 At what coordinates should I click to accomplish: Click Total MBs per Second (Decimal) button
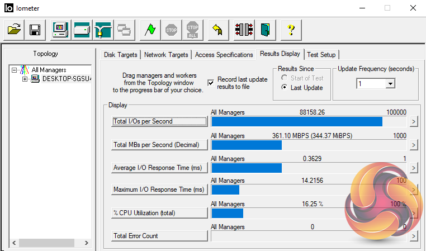159,145
